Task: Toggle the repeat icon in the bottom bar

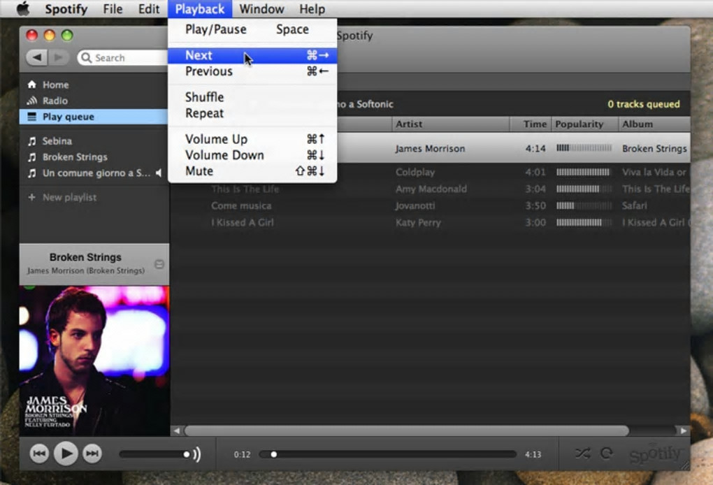Action: 607,453
